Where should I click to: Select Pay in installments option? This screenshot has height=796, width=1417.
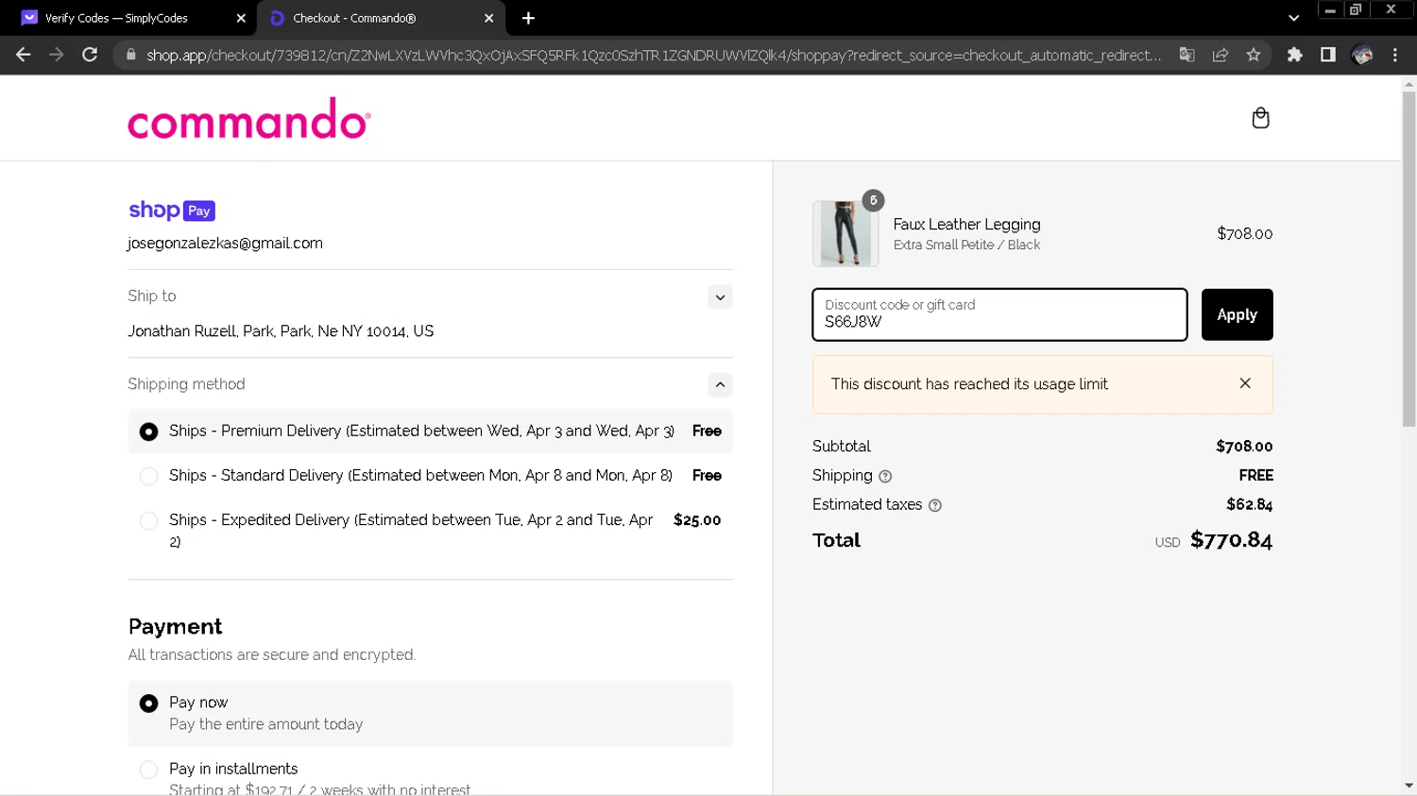click(148, 770)
